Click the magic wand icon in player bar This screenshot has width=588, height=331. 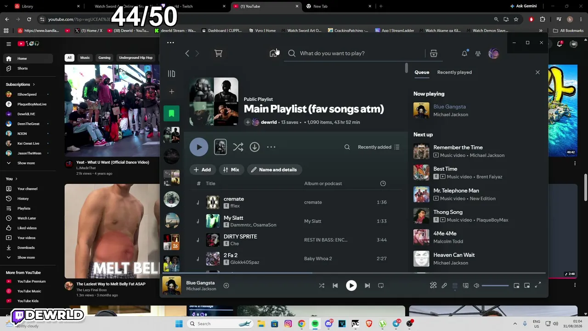click(x=433, y=285)
